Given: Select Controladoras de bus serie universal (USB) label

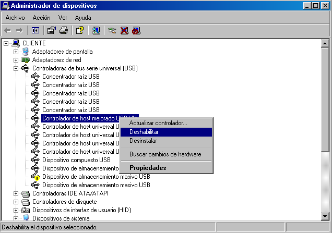Looking at the screenshot, I should (85, 68).
